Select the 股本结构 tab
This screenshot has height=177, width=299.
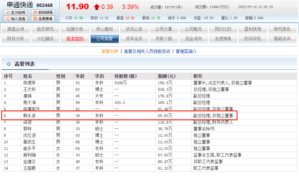pyautogui.click(x=75, y=39)
